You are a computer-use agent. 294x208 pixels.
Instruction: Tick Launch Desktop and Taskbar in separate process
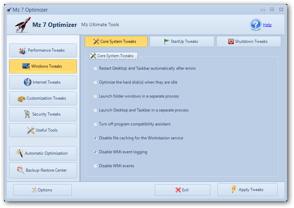(x=95, y=110)
